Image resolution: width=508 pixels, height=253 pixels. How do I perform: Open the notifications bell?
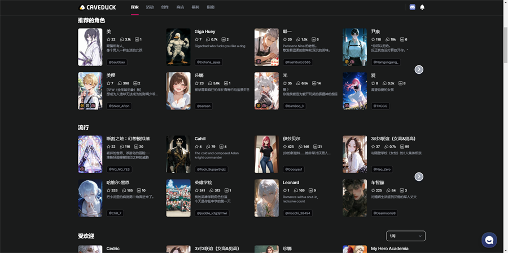coord(422,7)
